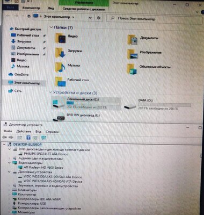The height and width of the screenshot is (215, 204).
Task: Select ATI Radeon HD 4600 Series
Action: (43, 168)
